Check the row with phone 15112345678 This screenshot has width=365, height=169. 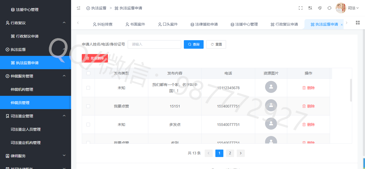tap(88, 88)
